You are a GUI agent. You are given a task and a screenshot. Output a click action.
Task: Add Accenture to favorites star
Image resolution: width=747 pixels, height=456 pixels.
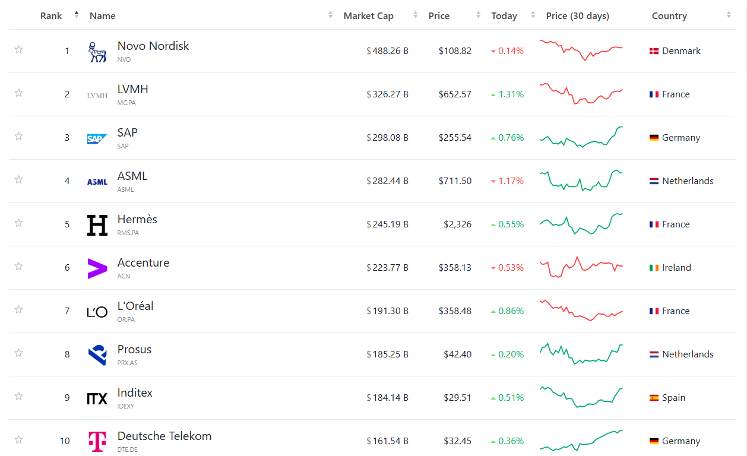pos(18,267)
